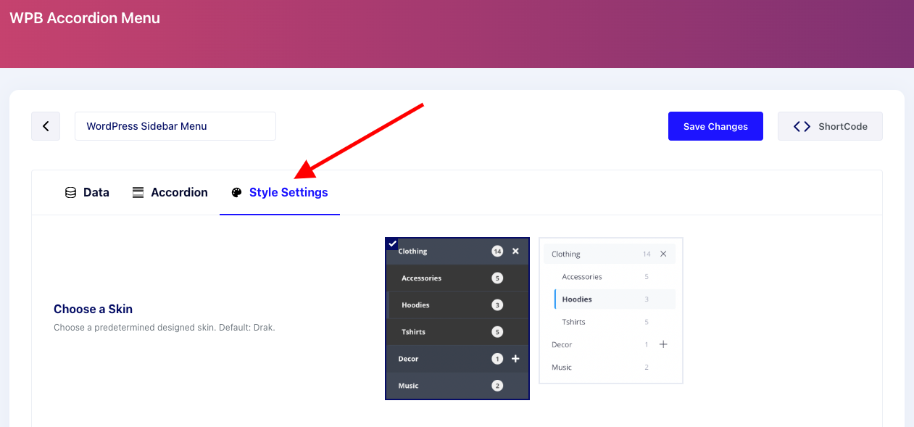The width and height of the screenshot is (914, 427).
Task: Click the plus icon in light skin Decor row
Action: click(x=663, y=344)
